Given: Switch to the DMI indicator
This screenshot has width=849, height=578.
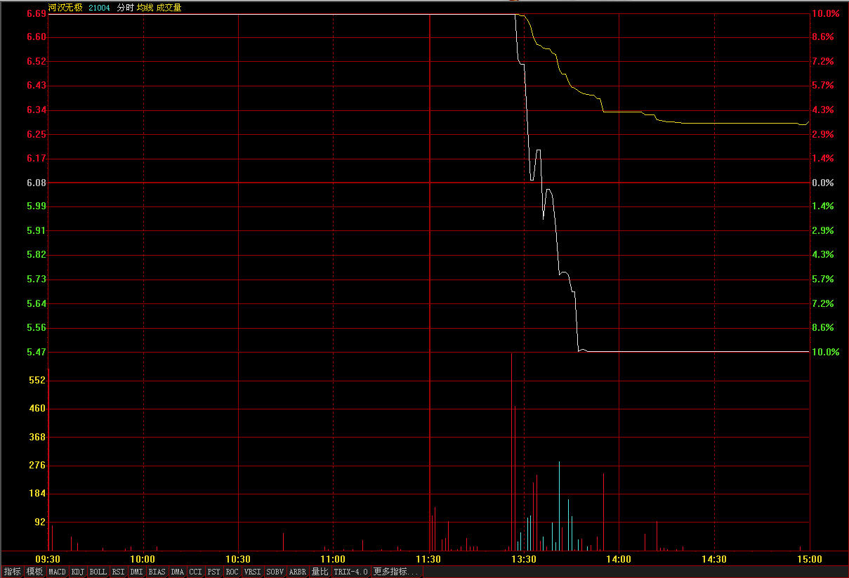Looking at the screenshot, I should [x=137, y=572].
